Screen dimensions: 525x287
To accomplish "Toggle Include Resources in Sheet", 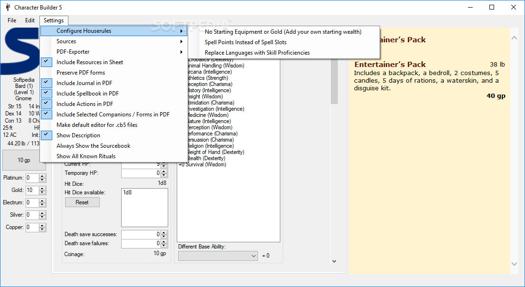I will tap(114, 62).
